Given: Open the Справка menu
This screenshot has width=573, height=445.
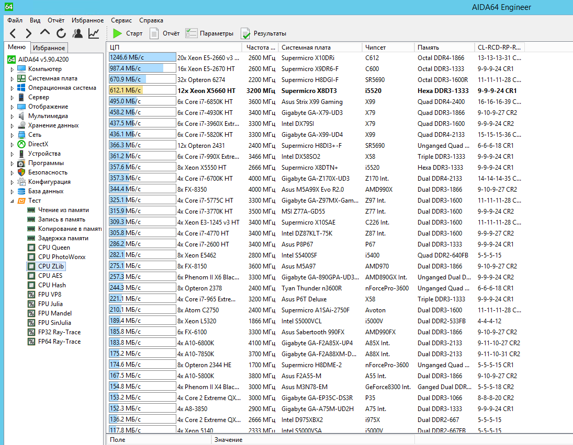Looking at the screenshot, I should [151, 20].
